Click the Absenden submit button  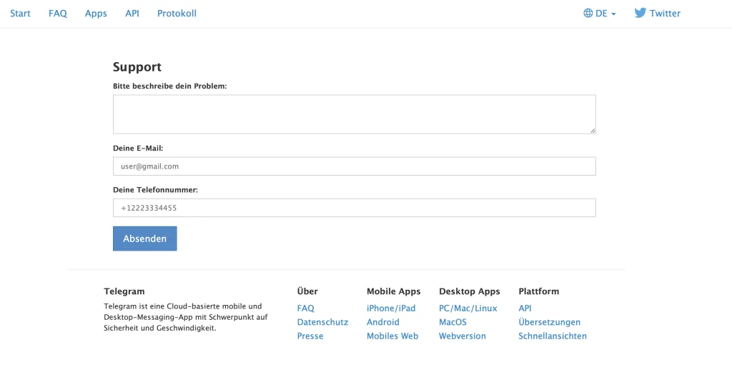tap(144, 238)
